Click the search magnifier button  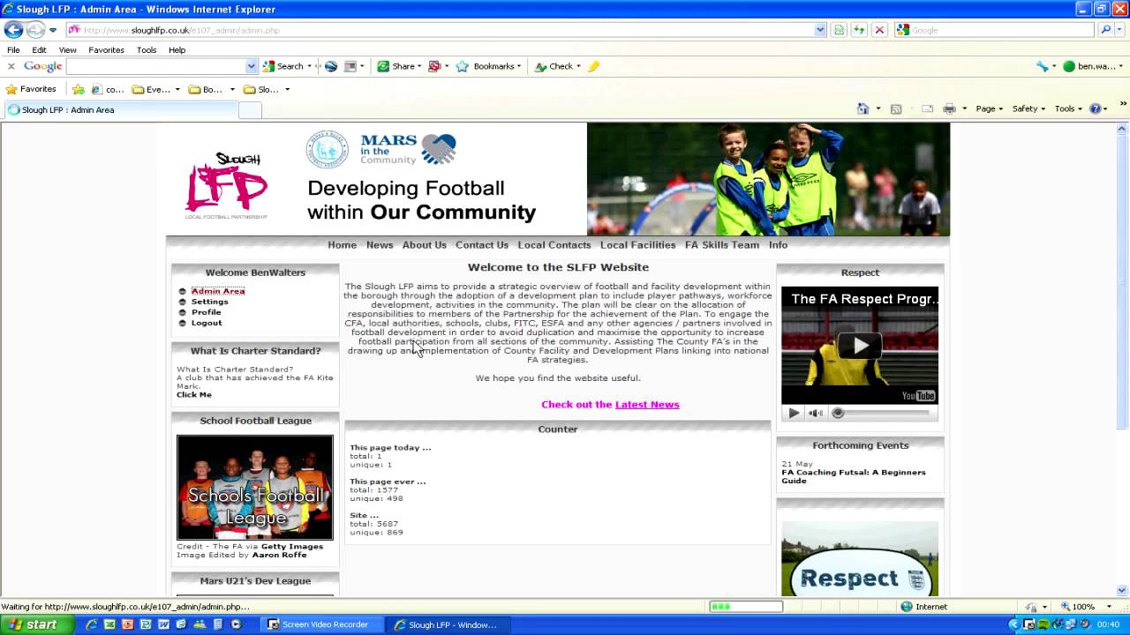point(1105,30)
